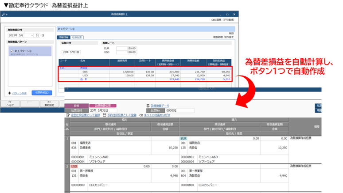Switch to the 詳細情報 tab
The image size is (343, 193).
(x=63, y=37)
